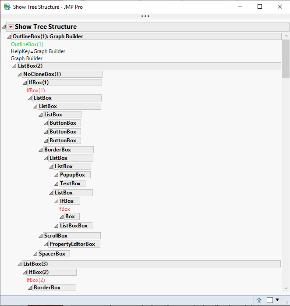Click the scrollbar up arrow
This screenshot has height=306, width=290.
tap(286, 36)
